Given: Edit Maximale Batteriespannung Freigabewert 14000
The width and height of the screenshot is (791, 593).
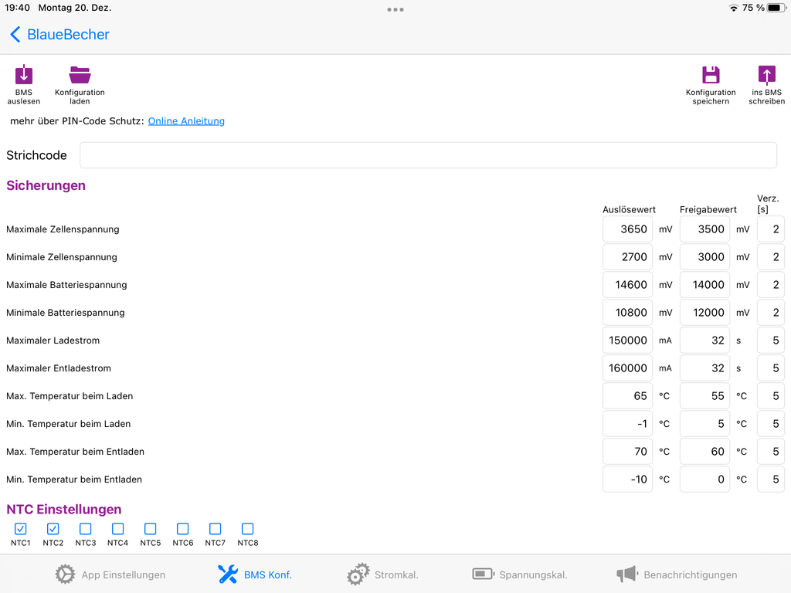Looking at the screenshot, I should coord(704,285).
